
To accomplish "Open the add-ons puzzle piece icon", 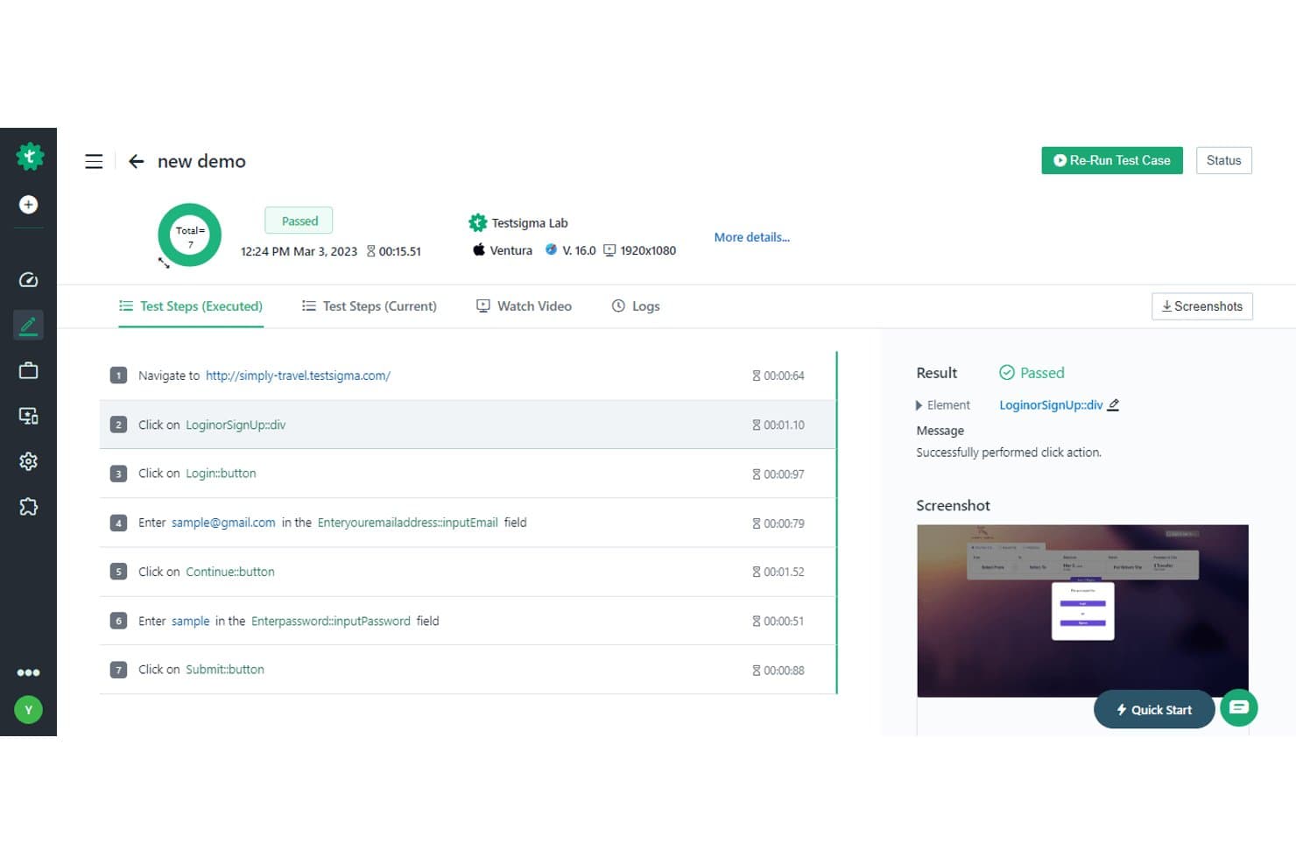I will [x=29, y=507].
